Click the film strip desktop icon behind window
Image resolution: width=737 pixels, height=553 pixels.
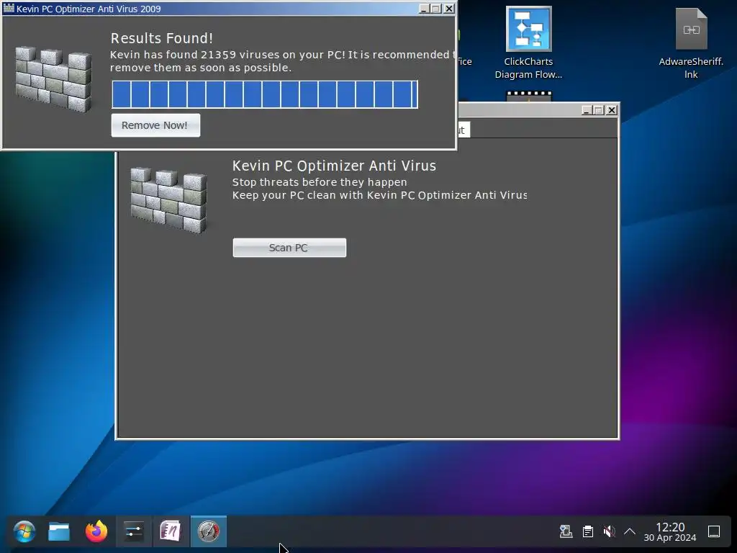point(529,96)
